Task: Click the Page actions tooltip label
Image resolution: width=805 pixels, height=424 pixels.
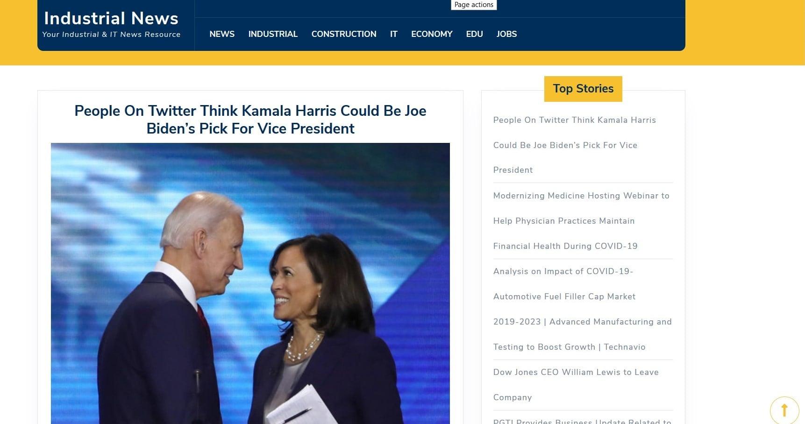Action: click(474, 5)
